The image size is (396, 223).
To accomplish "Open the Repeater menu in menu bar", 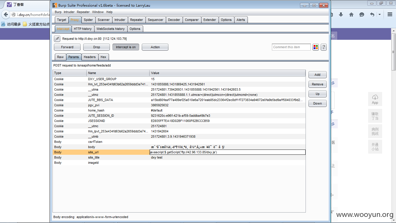I will [x=83, y=12].
